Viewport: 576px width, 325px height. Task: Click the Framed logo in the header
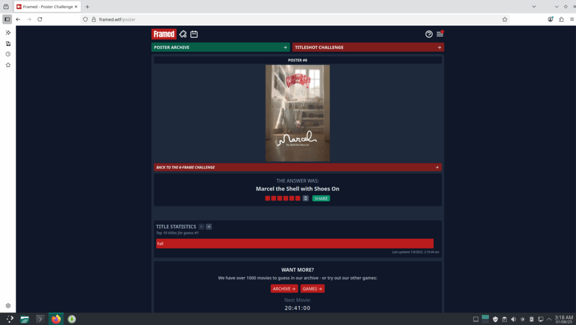(164, 34)
